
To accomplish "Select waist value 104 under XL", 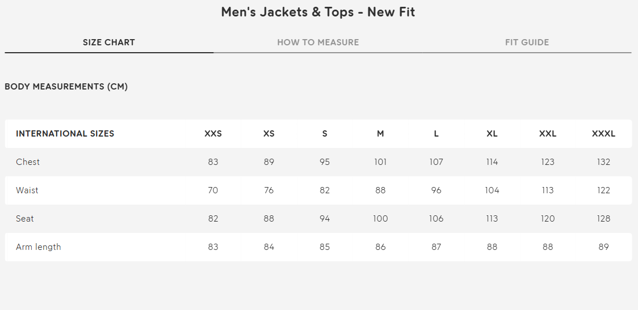I will [492, 190].
